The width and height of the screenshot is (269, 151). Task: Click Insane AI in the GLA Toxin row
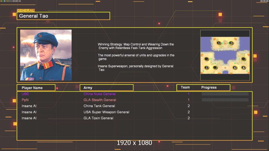pos(29,118)
